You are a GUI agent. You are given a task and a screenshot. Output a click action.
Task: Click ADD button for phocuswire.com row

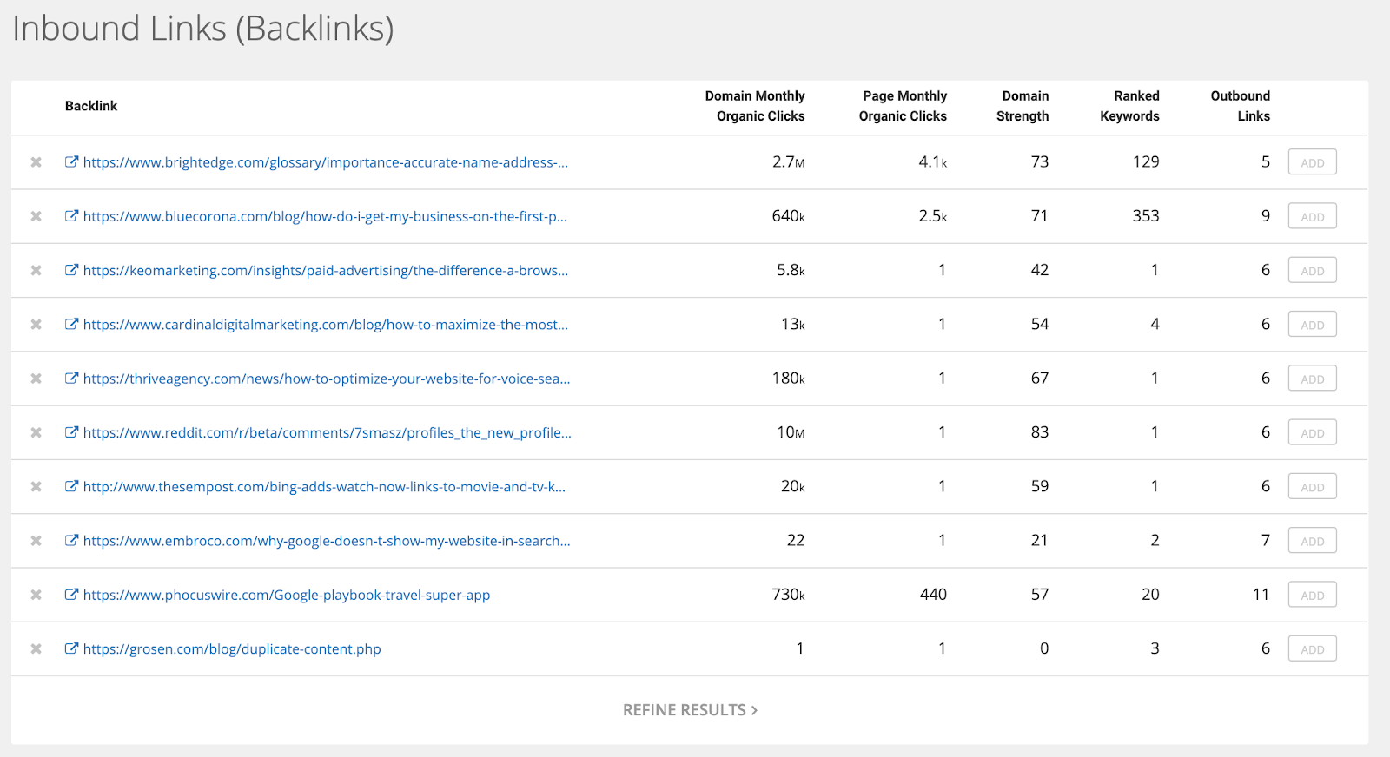point(1312,595)
